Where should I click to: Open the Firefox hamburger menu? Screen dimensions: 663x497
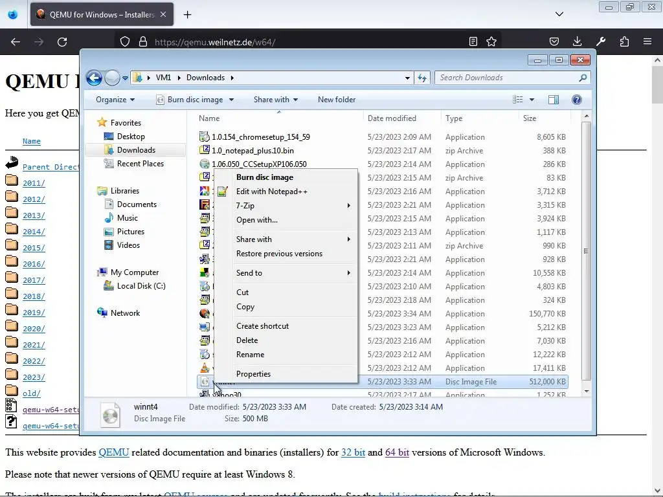647,41
